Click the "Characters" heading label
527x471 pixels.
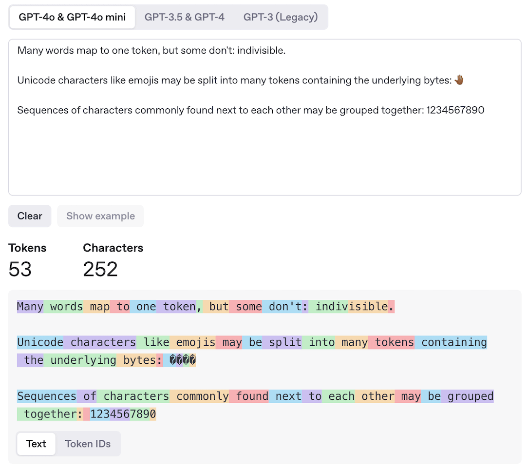click(113, 248)
